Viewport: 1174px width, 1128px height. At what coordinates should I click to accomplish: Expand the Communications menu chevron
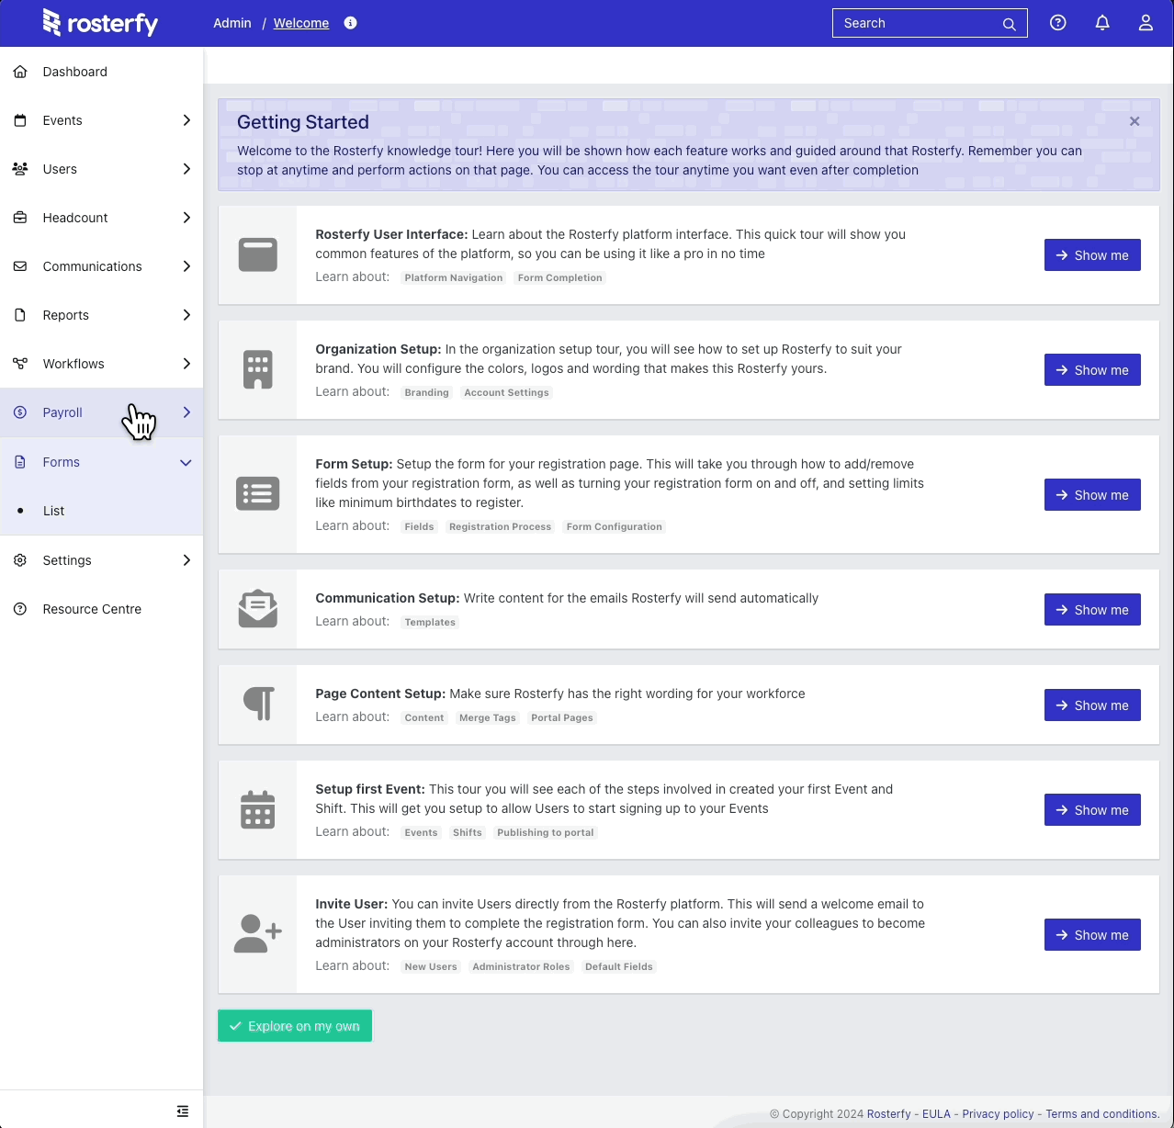(186, 266)
